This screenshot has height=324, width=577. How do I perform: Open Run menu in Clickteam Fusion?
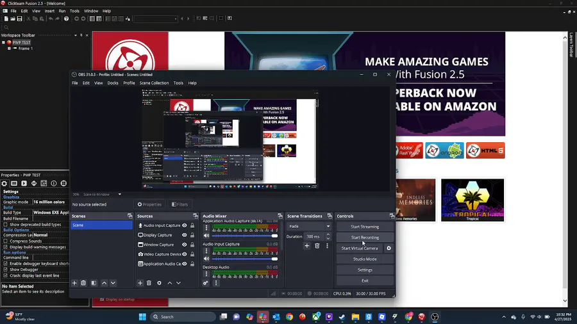pos(62,11)
